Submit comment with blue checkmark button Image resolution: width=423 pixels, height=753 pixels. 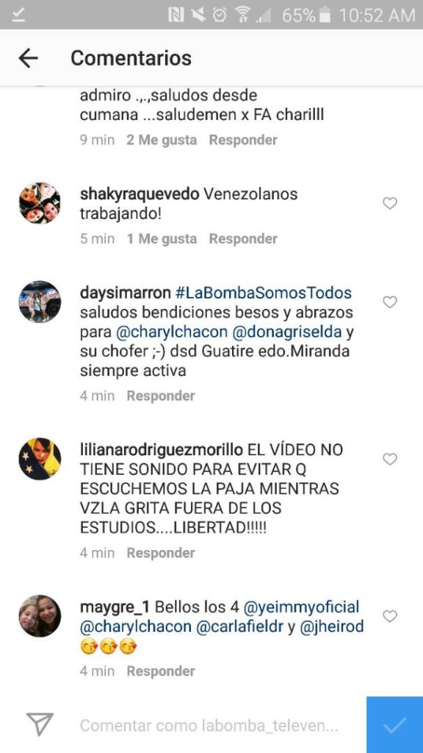click(x=394, y=724)
